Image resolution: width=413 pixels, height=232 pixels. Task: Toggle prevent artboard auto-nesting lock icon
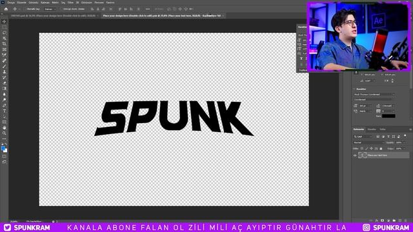coord(376,149)
